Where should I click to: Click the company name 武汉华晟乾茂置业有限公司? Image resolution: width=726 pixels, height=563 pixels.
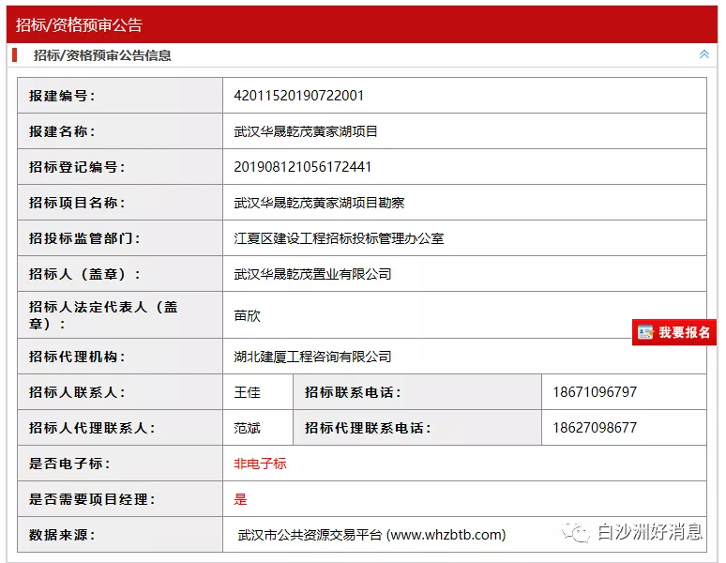[x=312, y=274]
